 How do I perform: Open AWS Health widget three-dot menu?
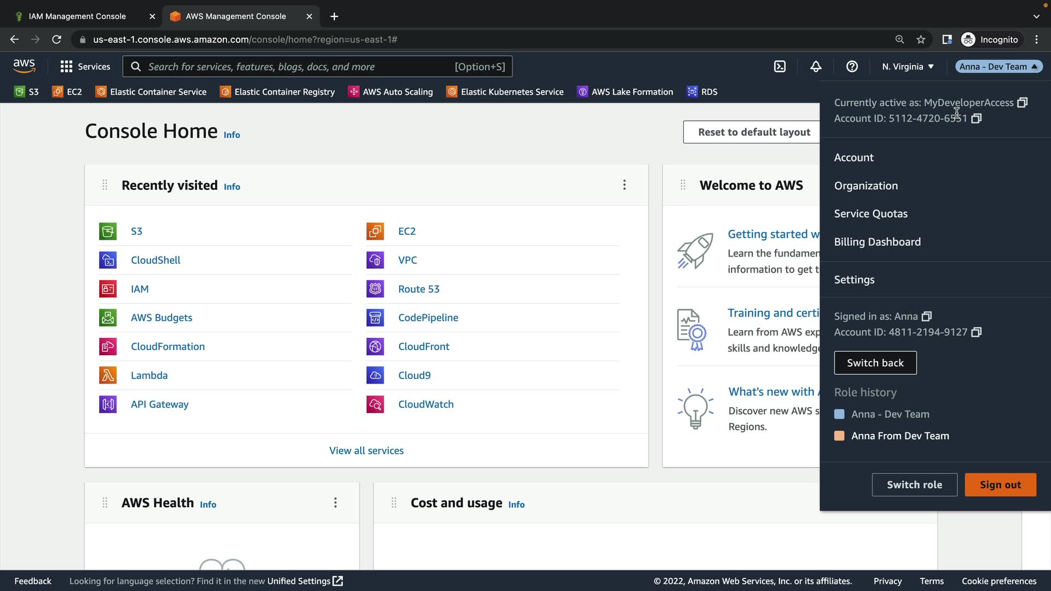click(336, 502)
